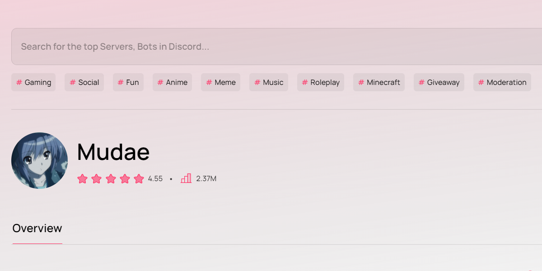
Task: Expand the Social category
Action: (84, 82)
